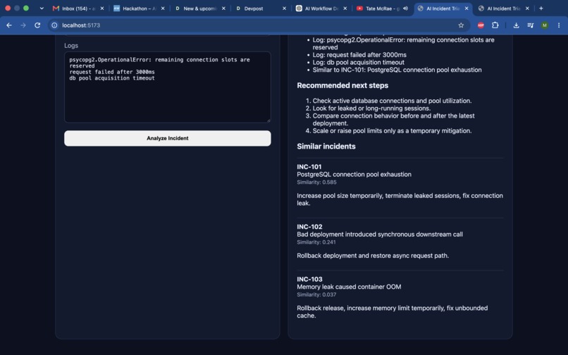The height and width of the screenshot is (355, 568).
Task: Click step Check active database connections
Action: (x=393, y=101)
